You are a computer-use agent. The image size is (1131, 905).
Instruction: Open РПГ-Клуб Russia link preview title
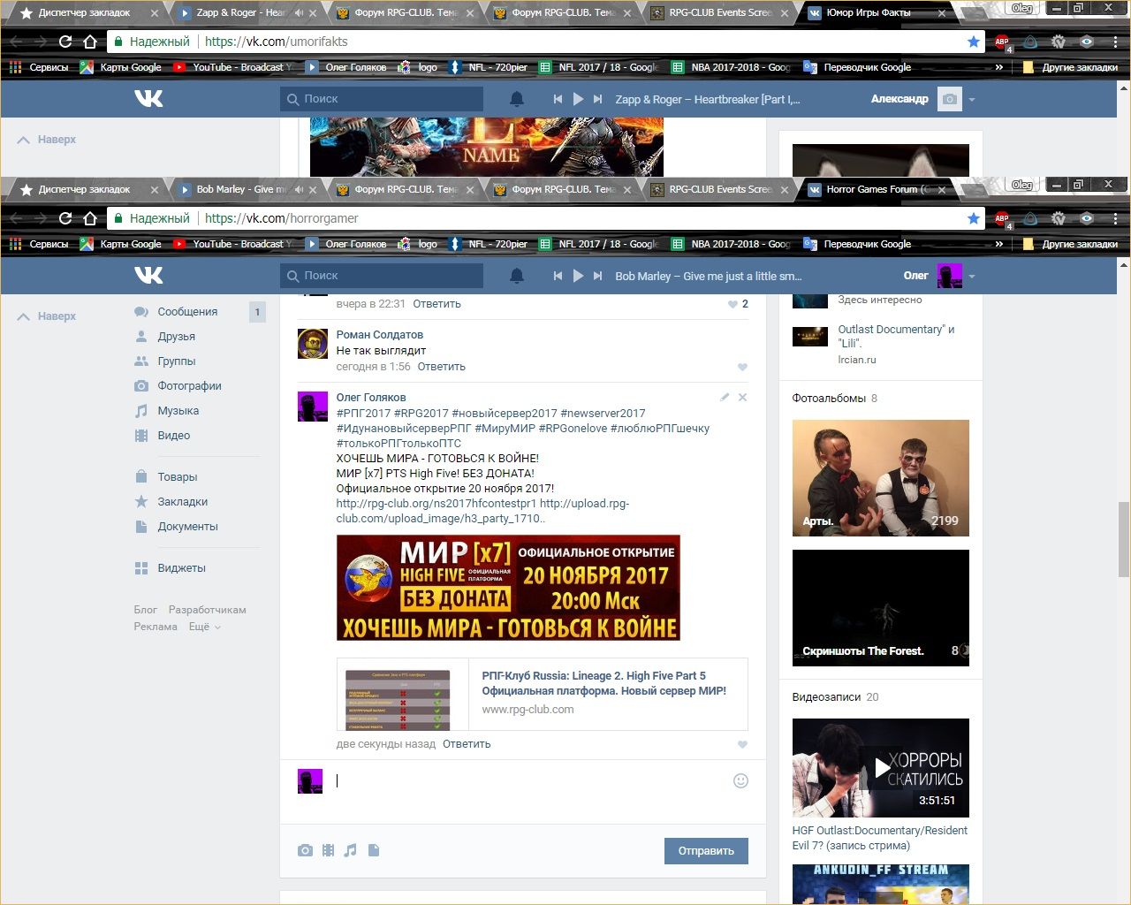[x=604, y=683]
